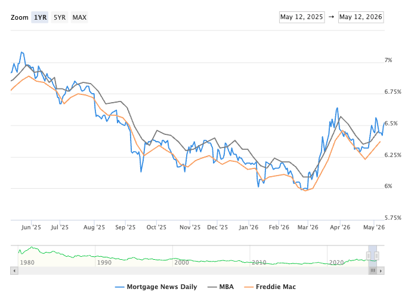
Task: Click 1990 in the navigator timeline
Action: click(x=104, y=262)
